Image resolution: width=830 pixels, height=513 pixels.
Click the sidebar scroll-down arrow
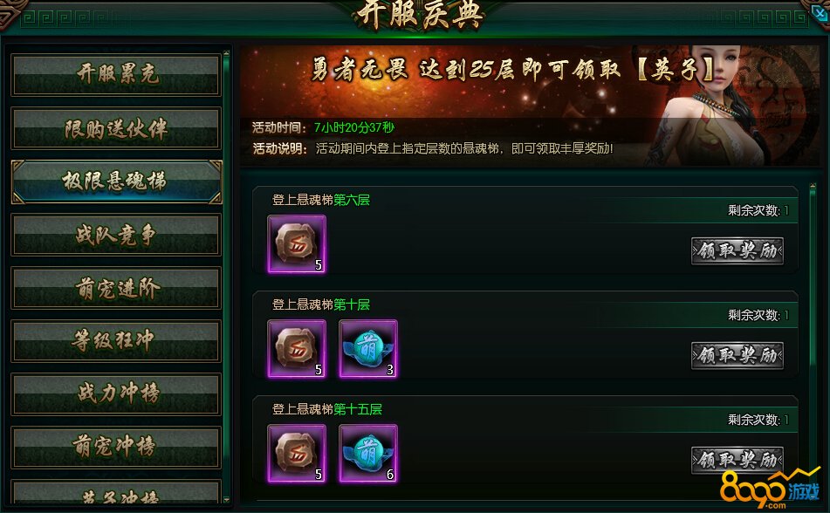pos(227,499)
